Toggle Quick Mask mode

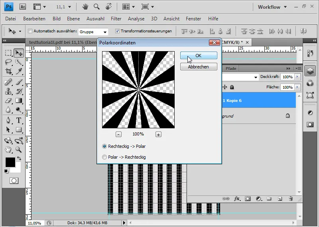point(14,181)
